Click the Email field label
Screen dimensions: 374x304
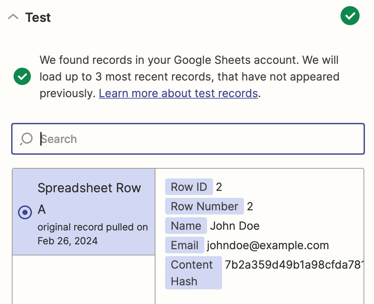point(185,245)
